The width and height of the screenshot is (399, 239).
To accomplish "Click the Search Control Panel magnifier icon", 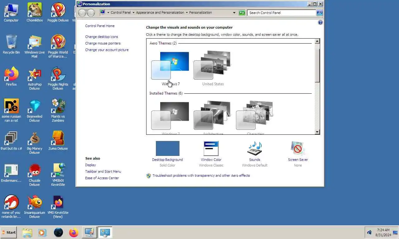I will (x=320, y=13).
